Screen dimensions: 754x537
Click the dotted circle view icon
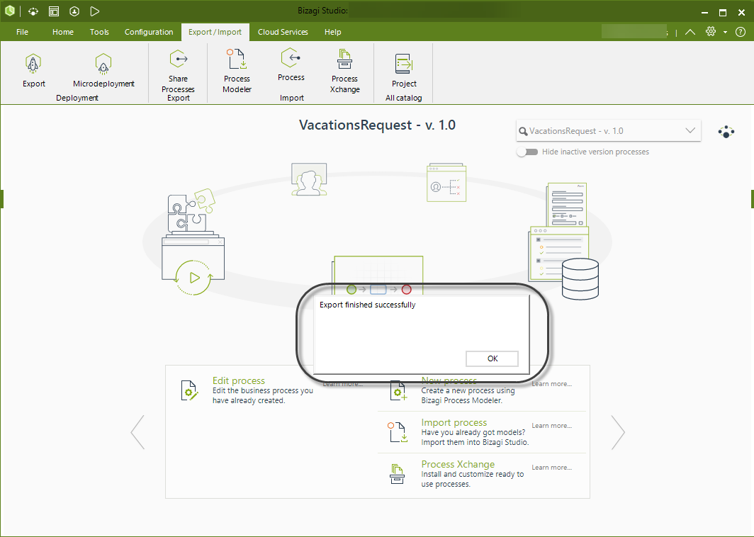pos(726,132)
